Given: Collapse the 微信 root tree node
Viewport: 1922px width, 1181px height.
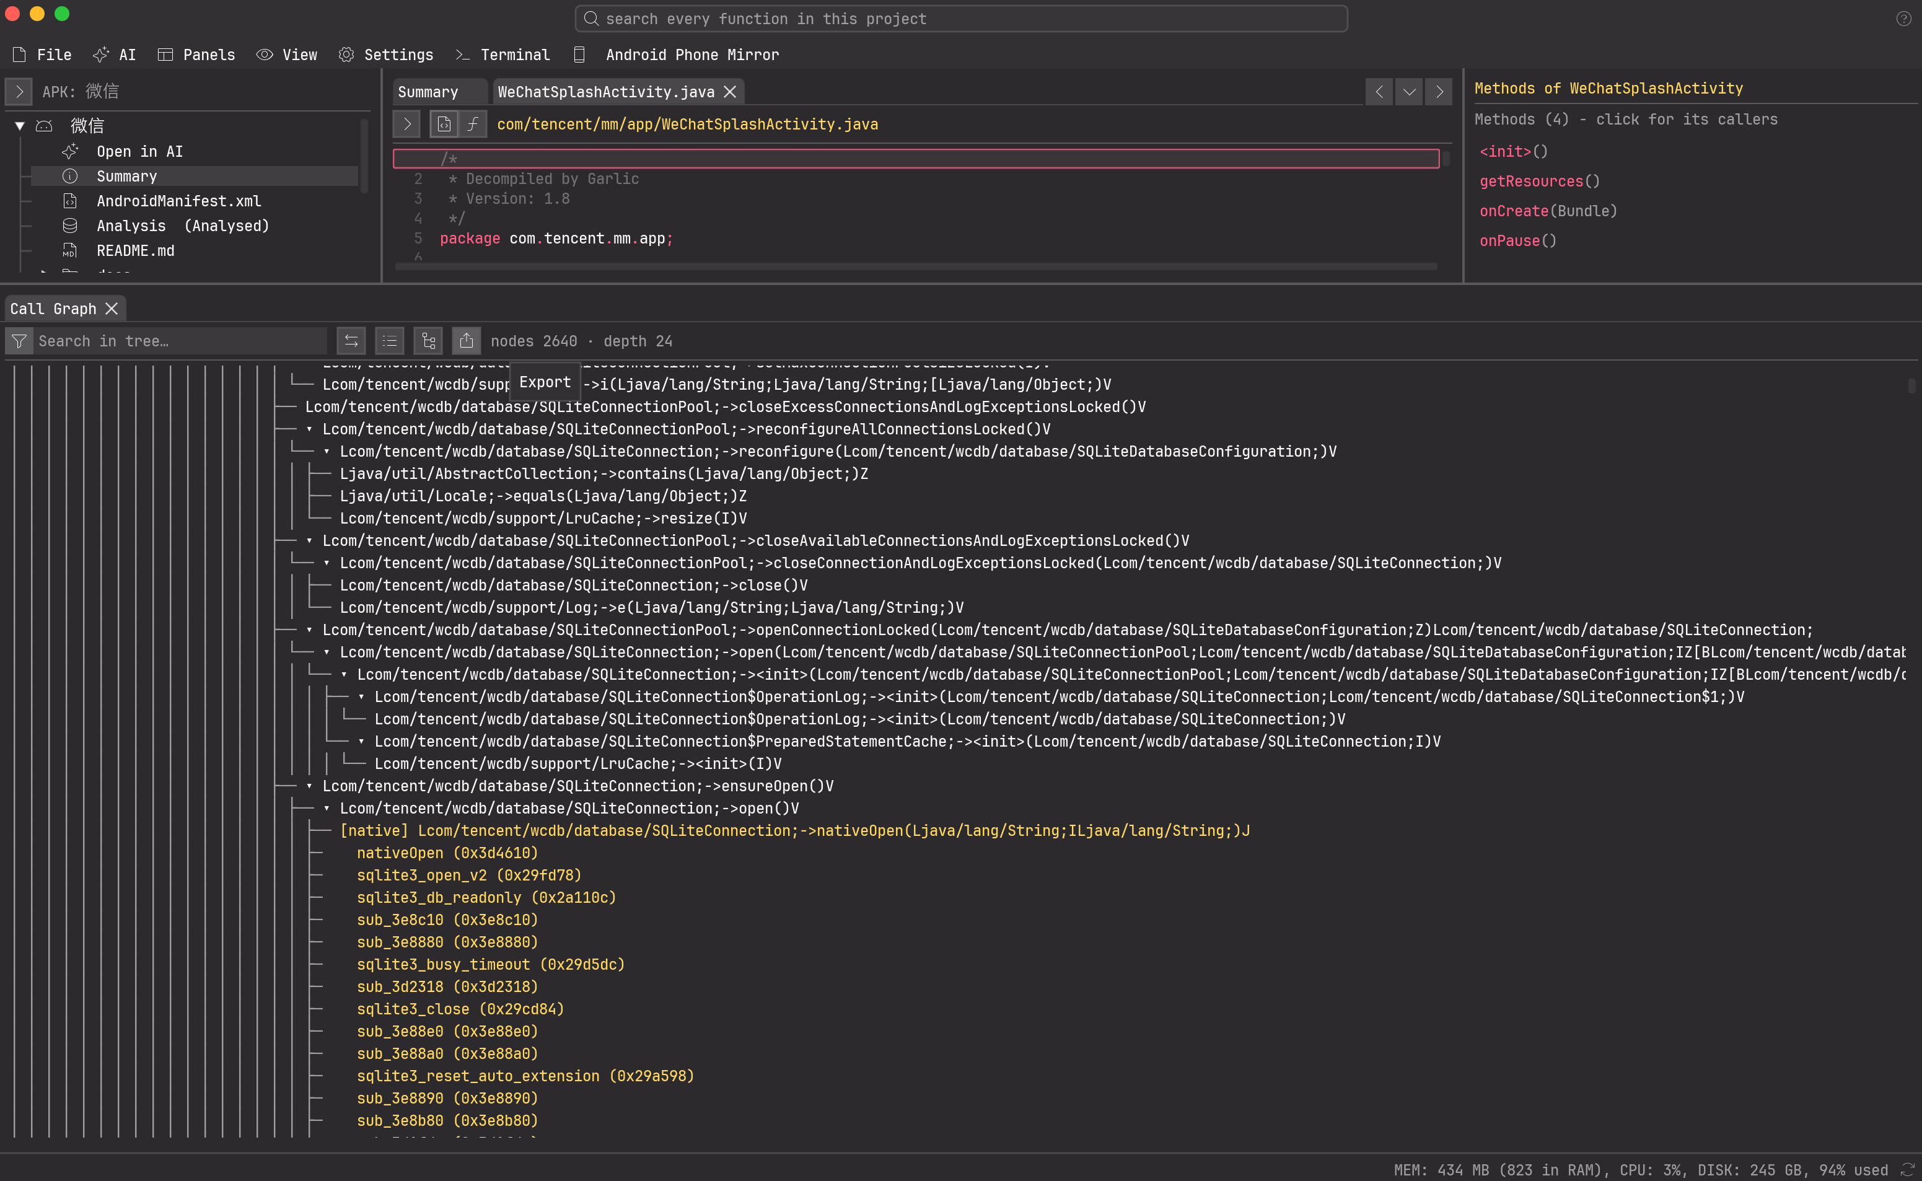Looking at the screenshot, I should pyautogui.click(x=20, y=126).
